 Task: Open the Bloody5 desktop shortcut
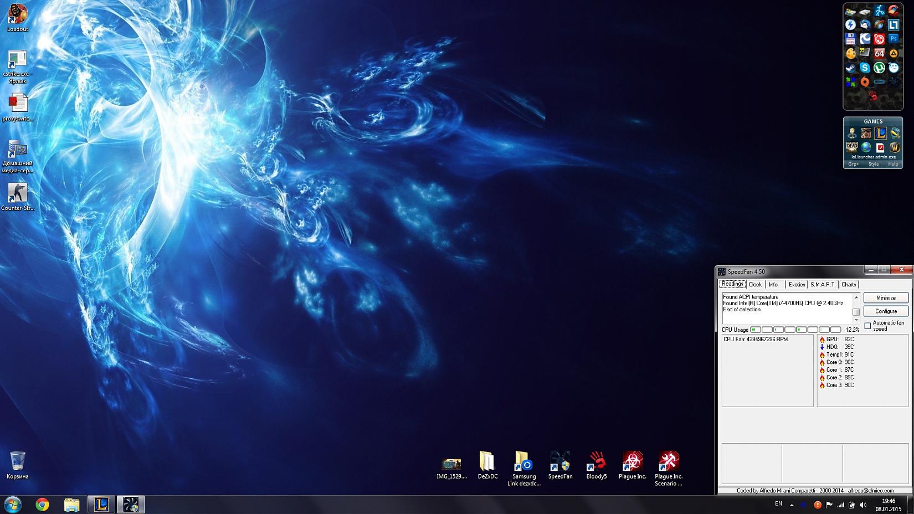tap(597, 465)
